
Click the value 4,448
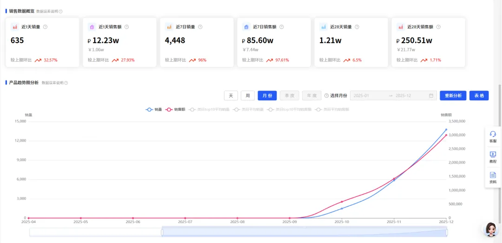tap(175, 41)
